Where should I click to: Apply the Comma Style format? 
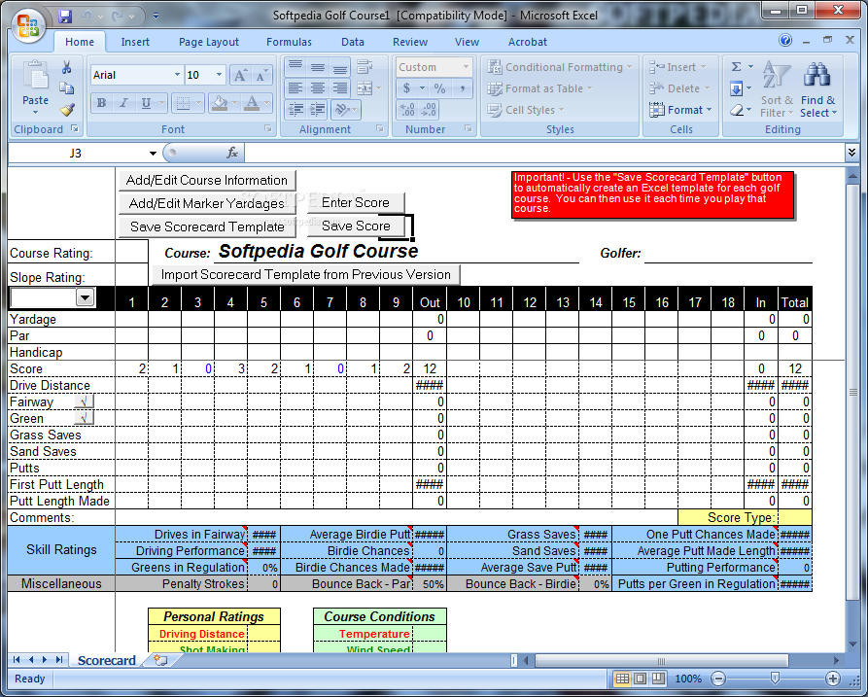pyautogui.click(x=462, y=88)
